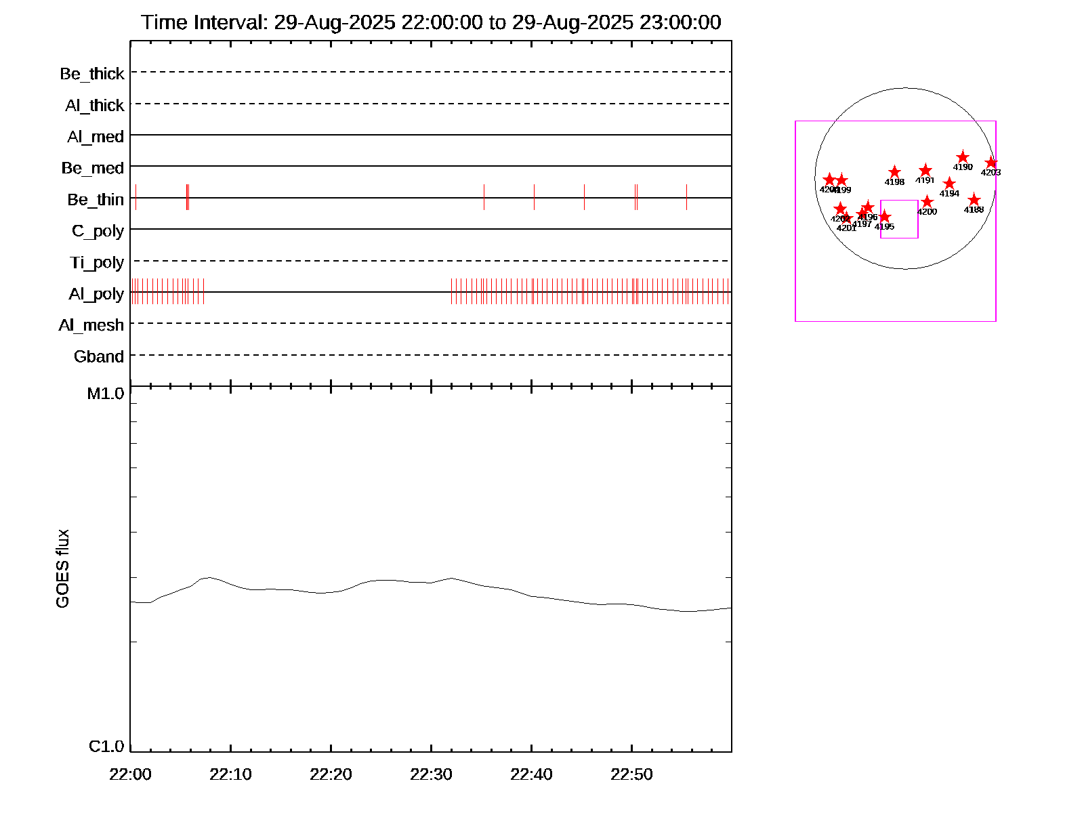The height and width of the screenshot is (813, 1084).
Task: Click the Time Interval title text
Action: (x=431, y=22)
